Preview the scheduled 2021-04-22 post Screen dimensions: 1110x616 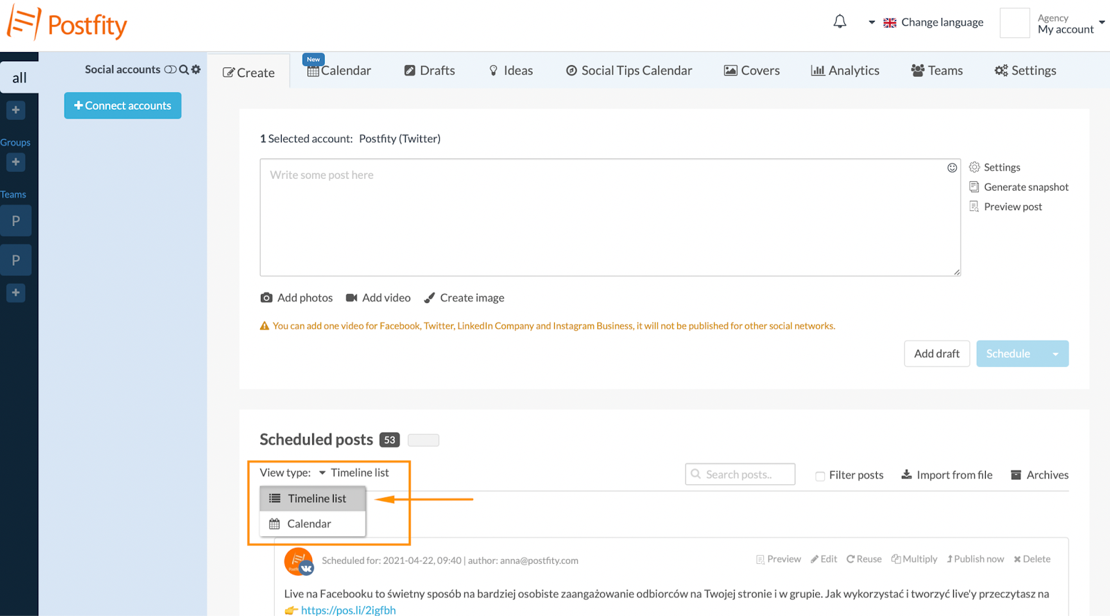pos(778,559)
